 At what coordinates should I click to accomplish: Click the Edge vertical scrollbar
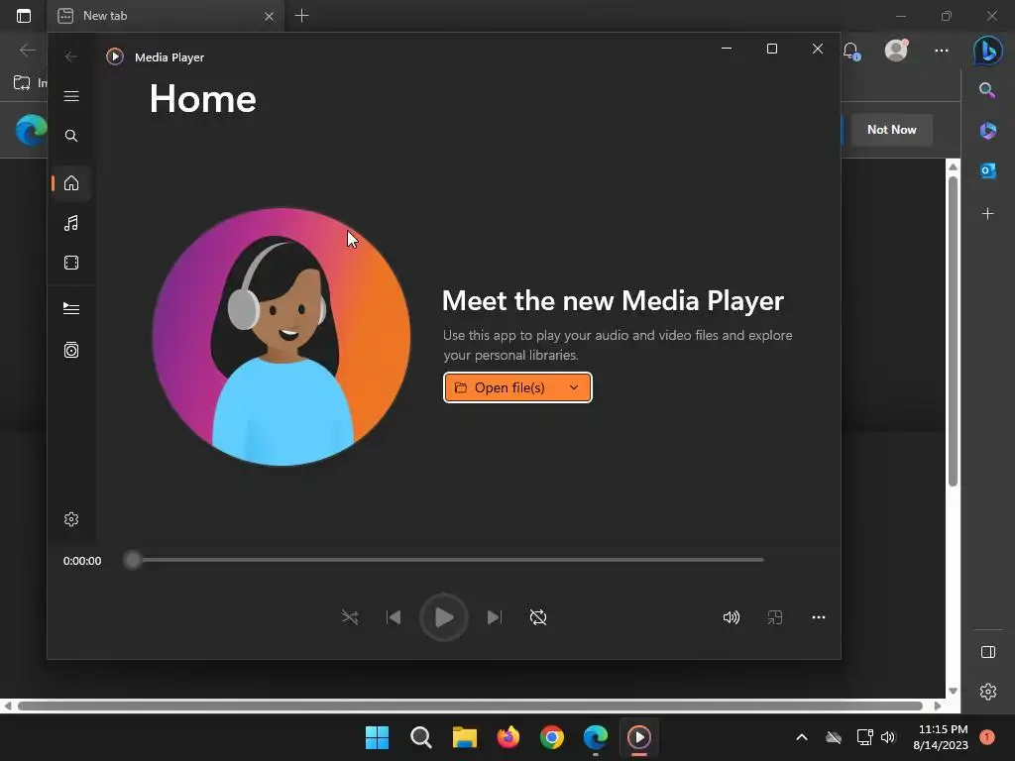click(x=953, y=330)
